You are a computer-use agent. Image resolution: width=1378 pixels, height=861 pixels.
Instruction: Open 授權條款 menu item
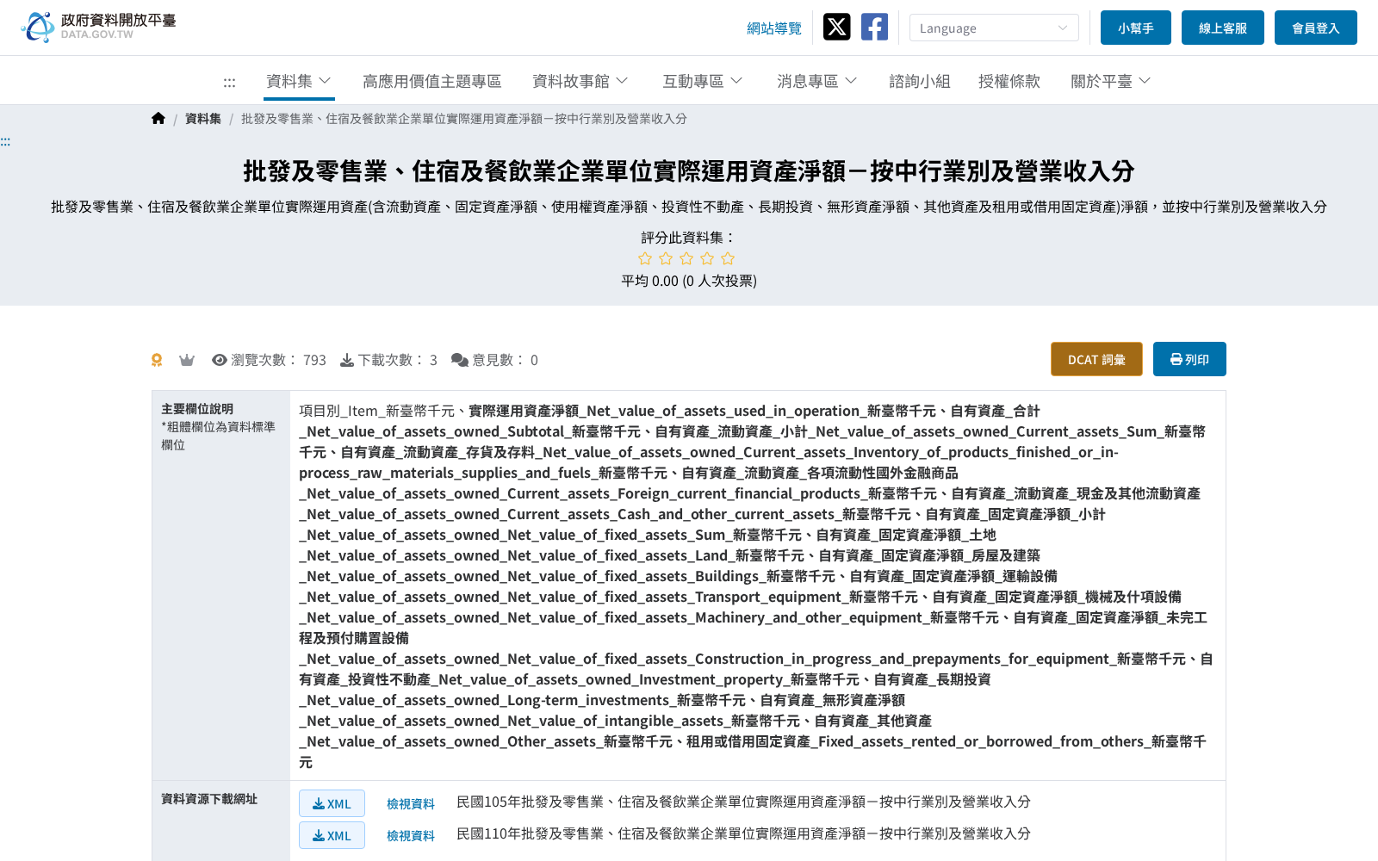tap(1009, 81)
